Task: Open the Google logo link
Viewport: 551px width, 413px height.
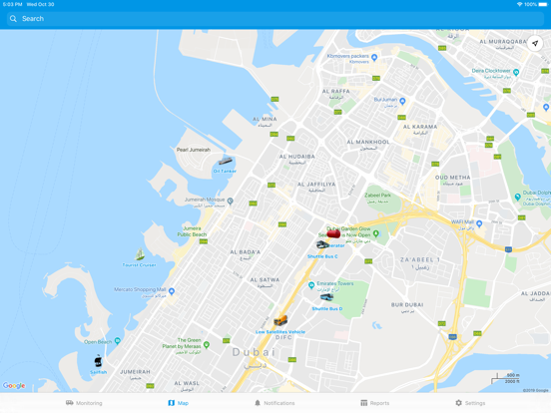Action: coord(14,385)
